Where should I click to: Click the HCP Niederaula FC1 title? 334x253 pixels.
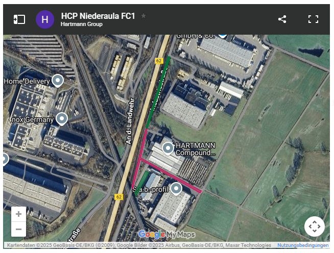[98, 16]
